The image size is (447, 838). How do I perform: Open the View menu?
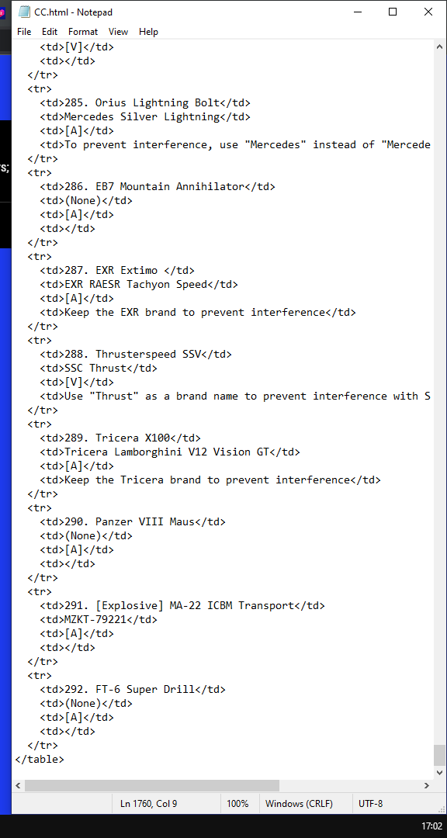tap(118, 32)
